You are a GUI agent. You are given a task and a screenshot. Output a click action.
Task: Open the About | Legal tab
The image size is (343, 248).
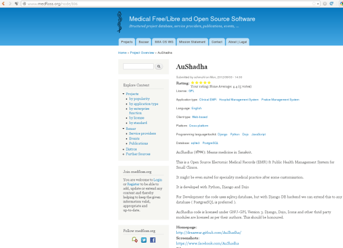(237, 42)
